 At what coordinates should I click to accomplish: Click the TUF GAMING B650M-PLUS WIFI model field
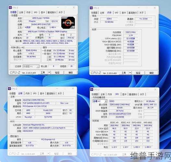39,103
